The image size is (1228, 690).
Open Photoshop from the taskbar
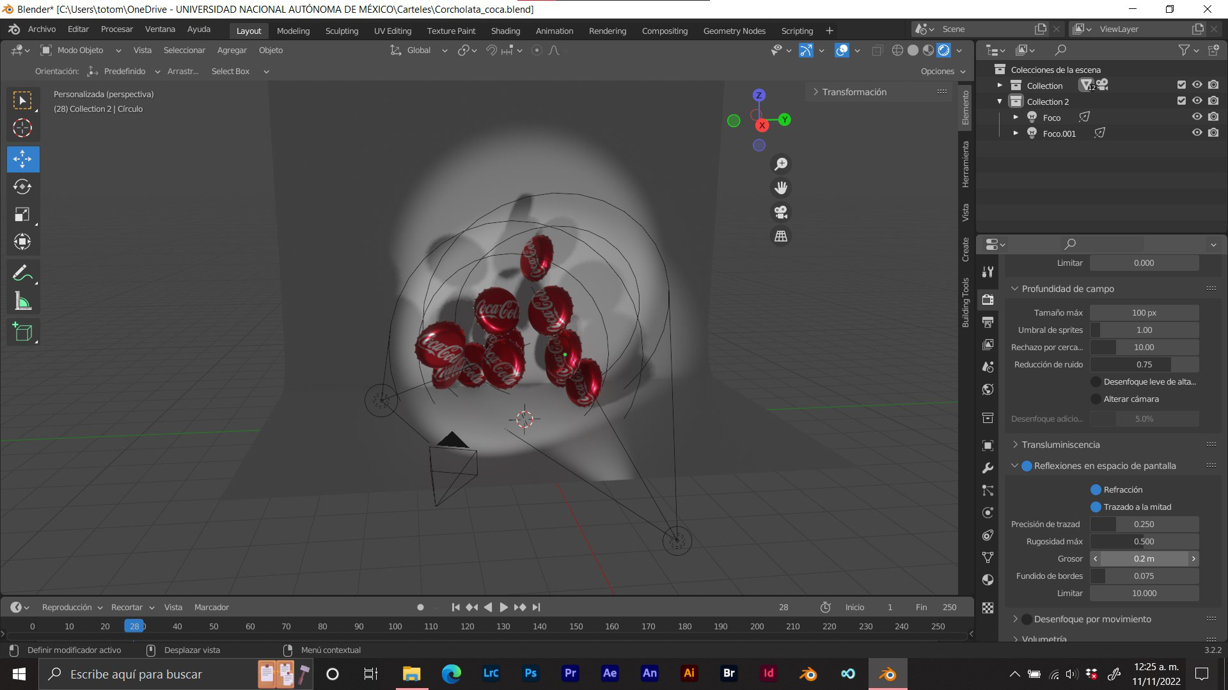point(530,673)
